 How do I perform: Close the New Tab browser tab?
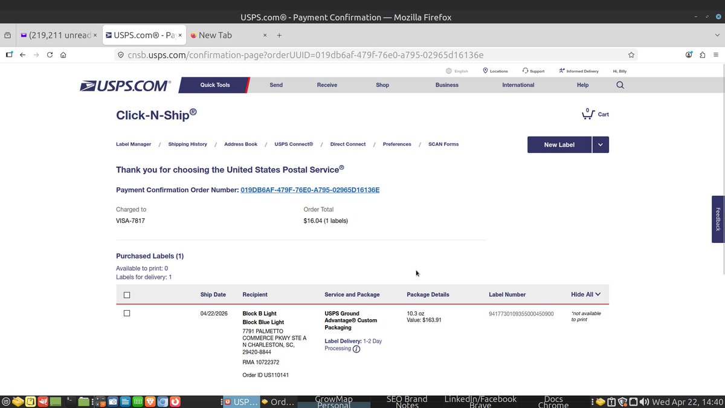(x=263, y=35)
